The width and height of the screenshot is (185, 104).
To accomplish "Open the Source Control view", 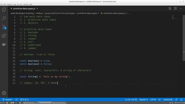I will click(x=4, y=27).
